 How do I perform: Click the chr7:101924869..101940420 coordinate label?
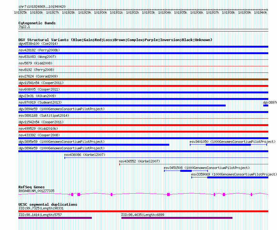point(42,7)
